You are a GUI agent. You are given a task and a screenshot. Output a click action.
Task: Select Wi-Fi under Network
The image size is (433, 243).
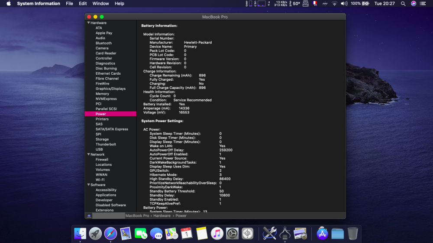pyautogui.click(x=100, y=180)
